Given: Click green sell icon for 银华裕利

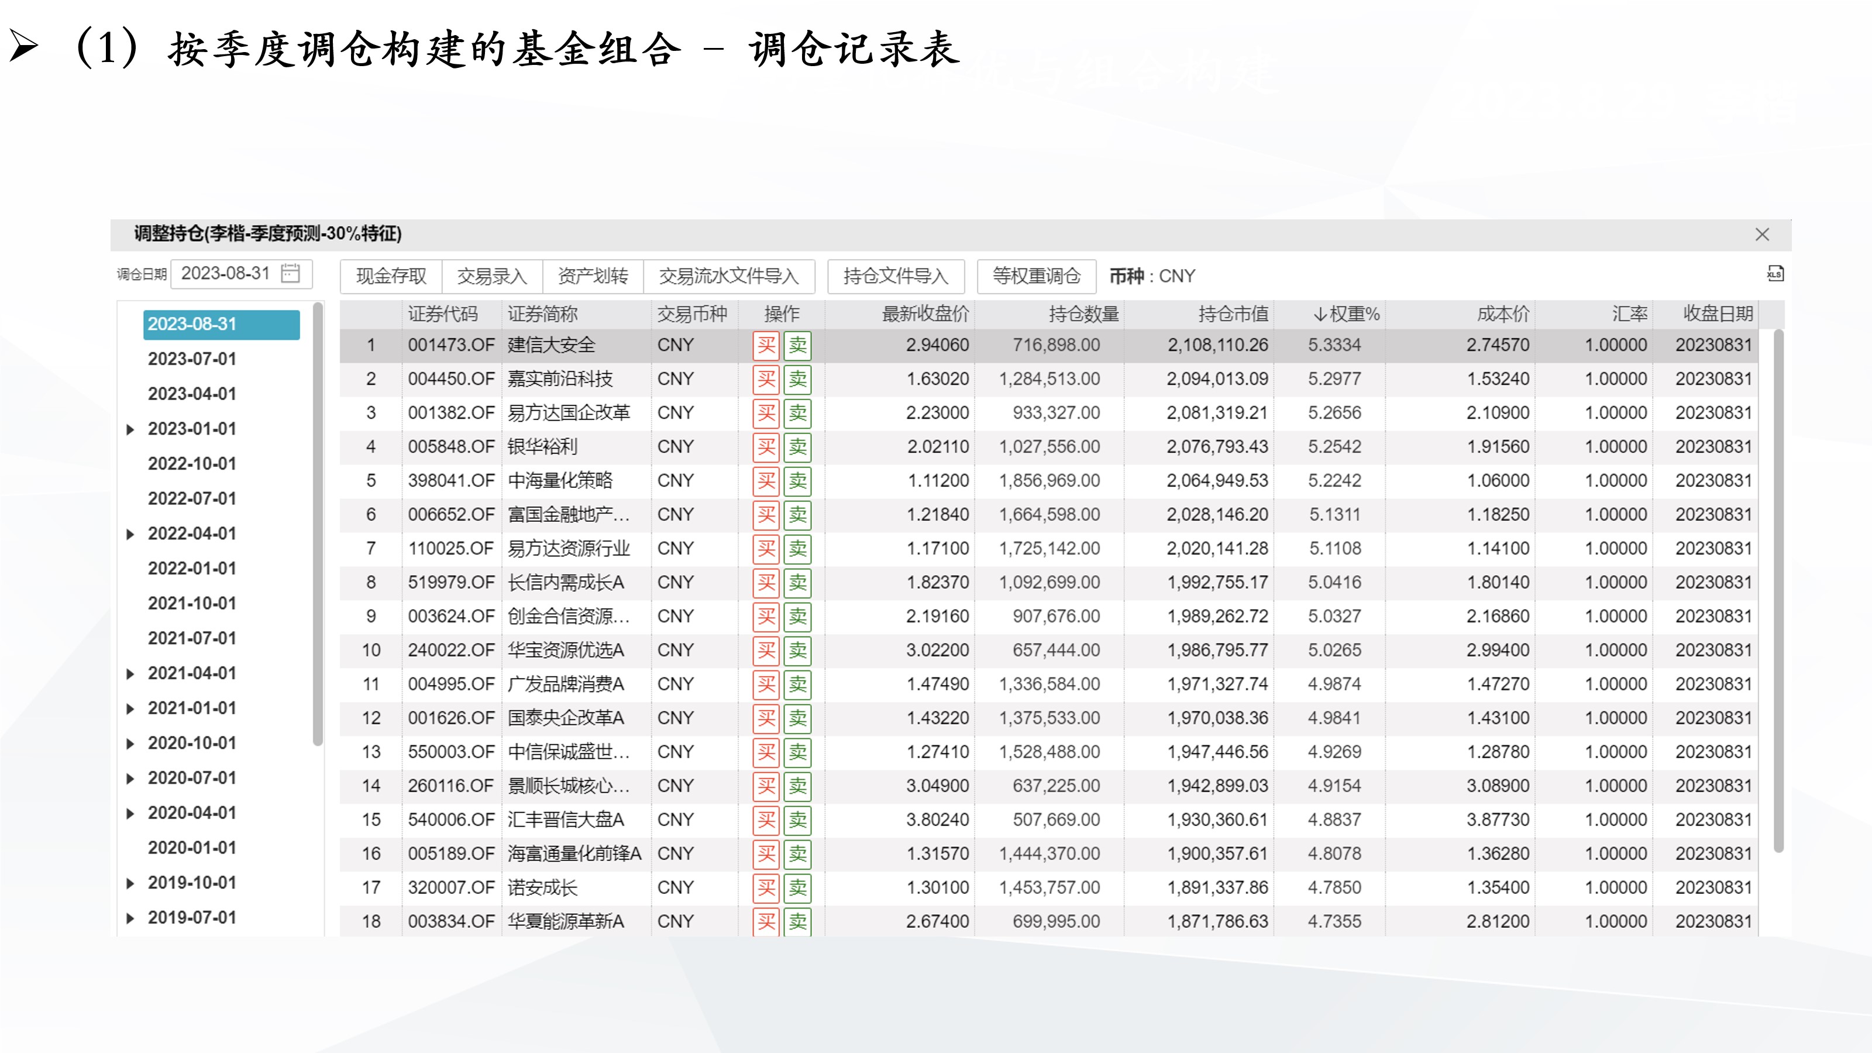Looking at the screenshot, I should 797,447.
